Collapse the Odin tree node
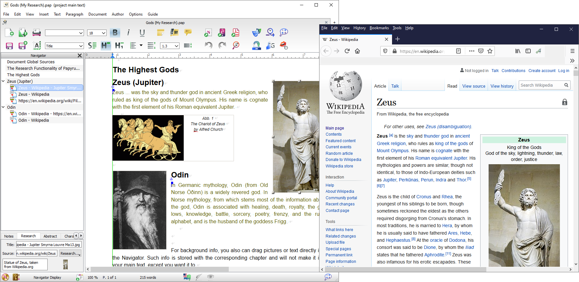The width and height of the screenshot is (579, 282). [3, 107]
